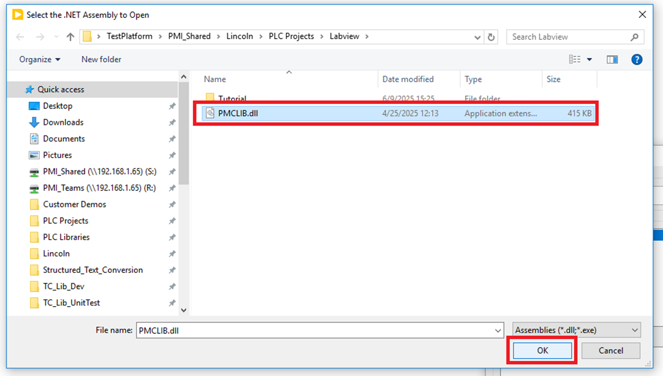
Task: Click the Refresh button in address bar
Action: click(x=491, y=37)
